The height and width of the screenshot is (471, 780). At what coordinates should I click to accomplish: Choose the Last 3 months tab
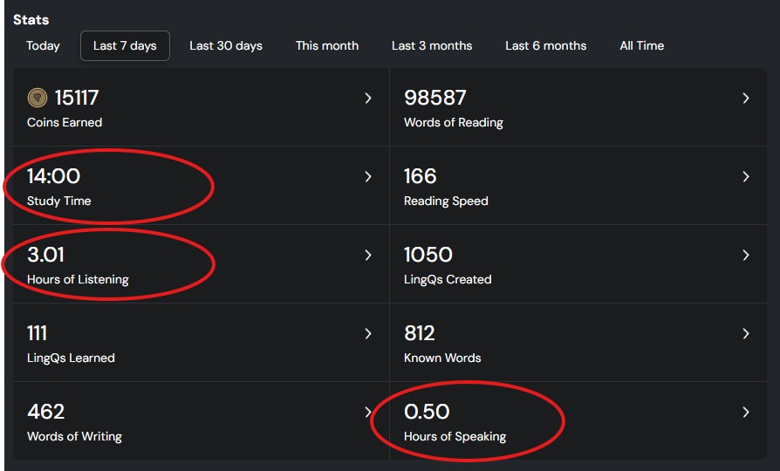pyautogui.click(x=432, y=45)
